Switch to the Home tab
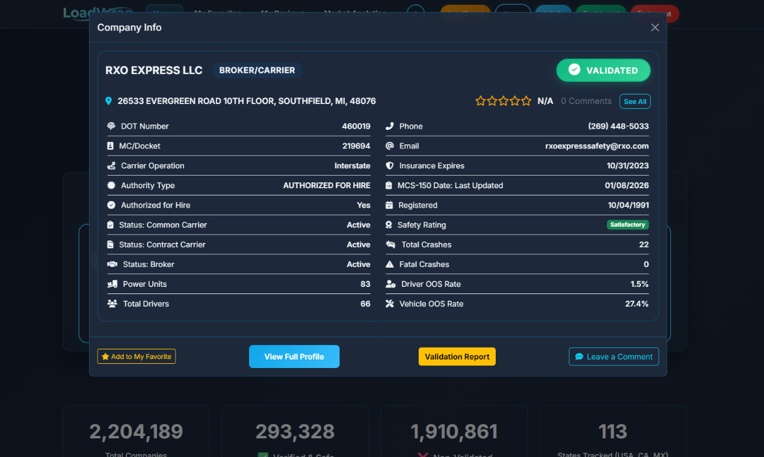The width and height of the screenshot is (764, 457). (x=164, y=13)
